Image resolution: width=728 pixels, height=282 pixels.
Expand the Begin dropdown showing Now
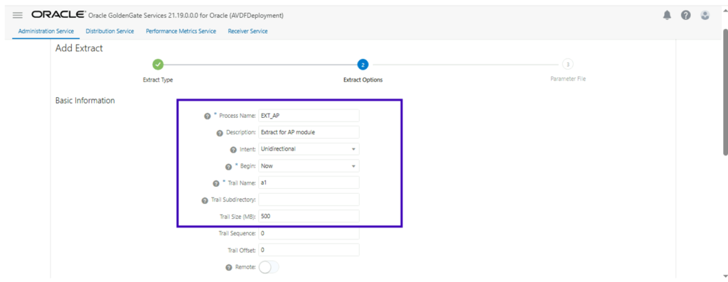pos(309,166)
